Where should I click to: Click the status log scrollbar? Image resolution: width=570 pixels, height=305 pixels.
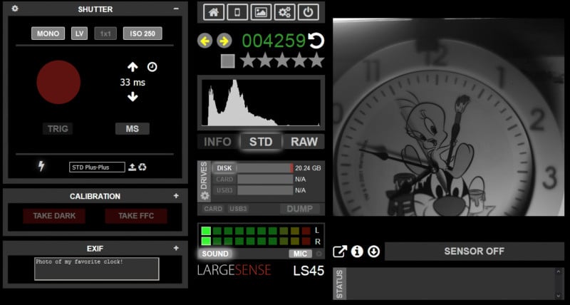coord(559,284)
